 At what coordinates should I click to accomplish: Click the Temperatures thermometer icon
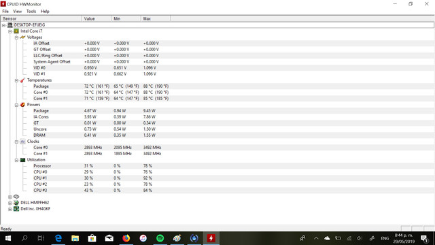[22, 80]
